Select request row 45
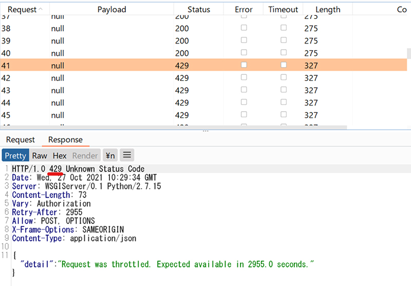This screenshot has width=411, height=286. pos(203,115)
